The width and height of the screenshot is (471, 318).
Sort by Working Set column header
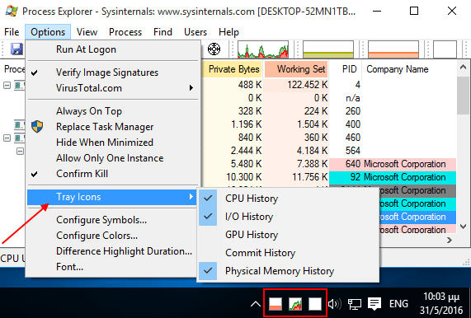[296, 69]
